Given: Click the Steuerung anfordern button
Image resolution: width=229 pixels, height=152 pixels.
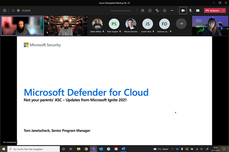Looking at the screenshot, I should point(121,11).
